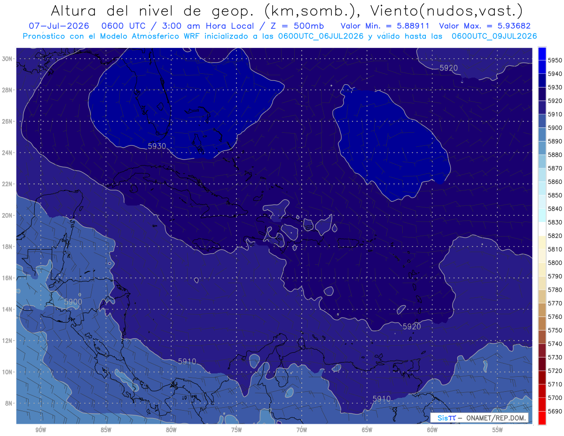Click the 5760 colorbar label
The image size is (564, 436).
555,317
